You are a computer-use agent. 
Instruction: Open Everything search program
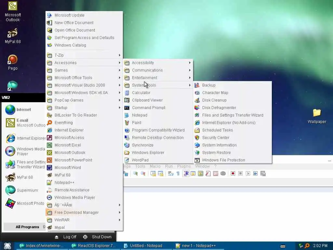coord(84,123)
